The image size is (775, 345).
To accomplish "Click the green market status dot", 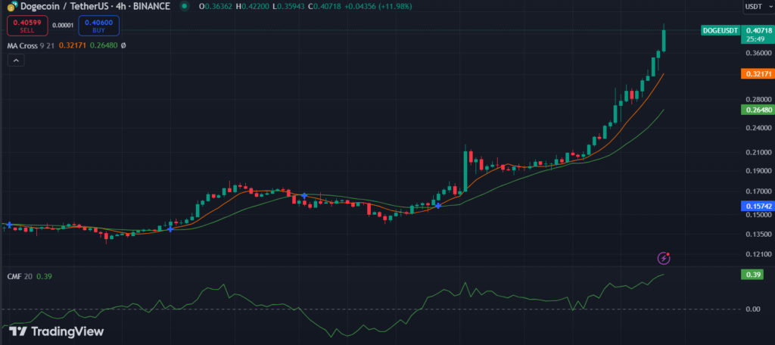I will 185,6.
